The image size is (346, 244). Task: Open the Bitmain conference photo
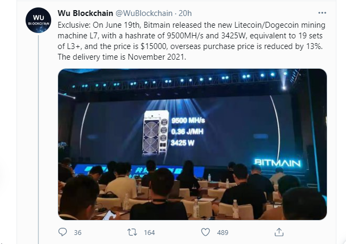(x=192, y=144)
